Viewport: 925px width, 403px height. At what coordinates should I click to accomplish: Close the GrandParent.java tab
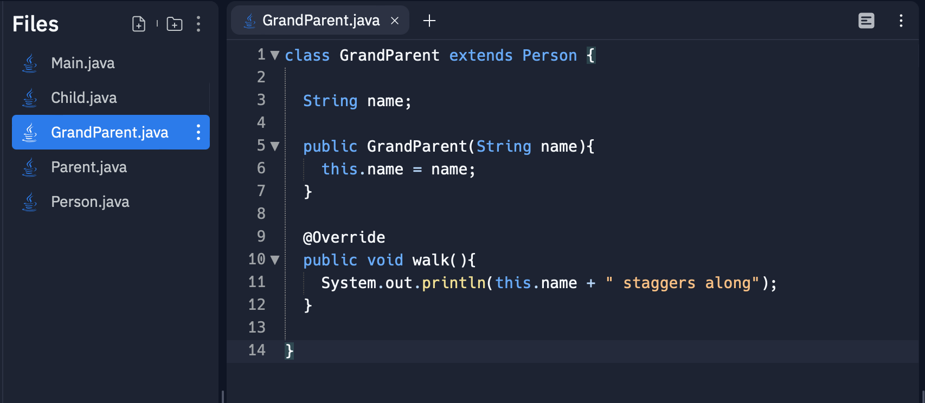pos(395,21)
